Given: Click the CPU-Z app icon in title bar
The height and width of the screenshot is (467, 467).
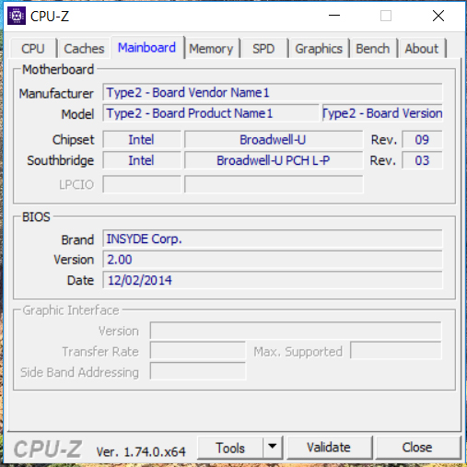Looking at the screenshot, I should pos(17,16).
